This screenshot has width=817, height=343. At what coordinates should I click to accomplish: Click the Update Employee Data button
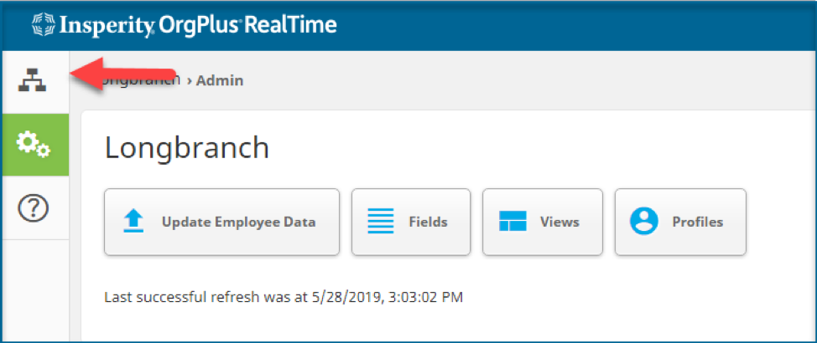point(222,222)
